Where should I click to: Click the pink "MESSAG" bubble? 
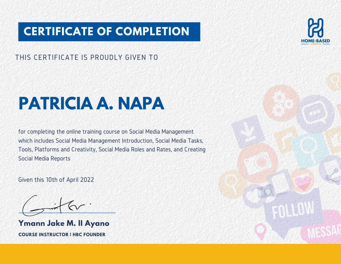321,227
